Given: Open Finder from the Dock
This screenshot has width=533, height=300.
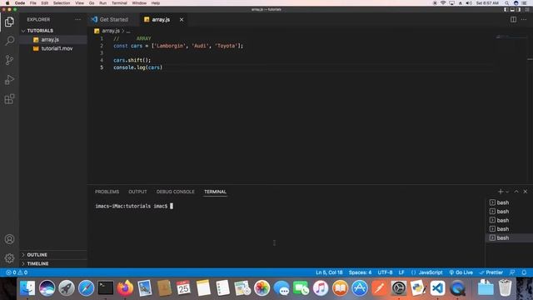Looking at the screenshot, I should pos(27,288).
